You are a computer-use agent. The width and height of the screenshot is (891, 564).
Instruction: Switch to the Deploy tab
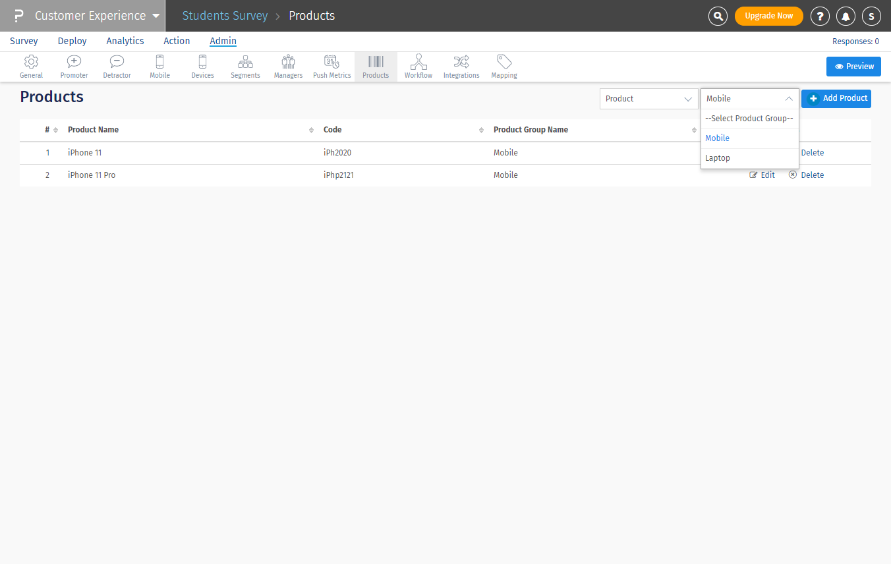pyautogui.click(x=72, y=41)
